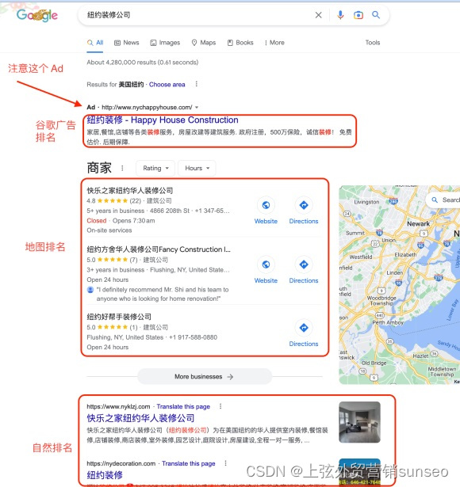Click Translate this page for nyklzj.com
The image size is (460, 487).
point(183,406)
